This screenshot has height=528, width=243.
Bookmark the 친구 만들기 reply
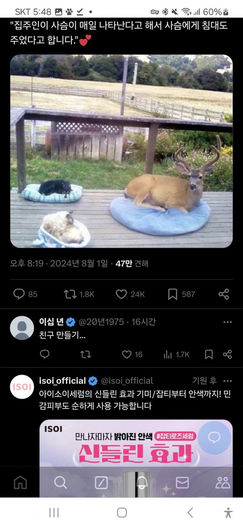pos(209,354)
